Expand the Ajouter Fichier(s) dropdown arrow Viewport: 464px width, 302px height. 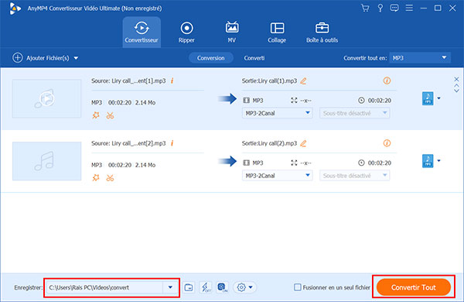coord(76,58)
